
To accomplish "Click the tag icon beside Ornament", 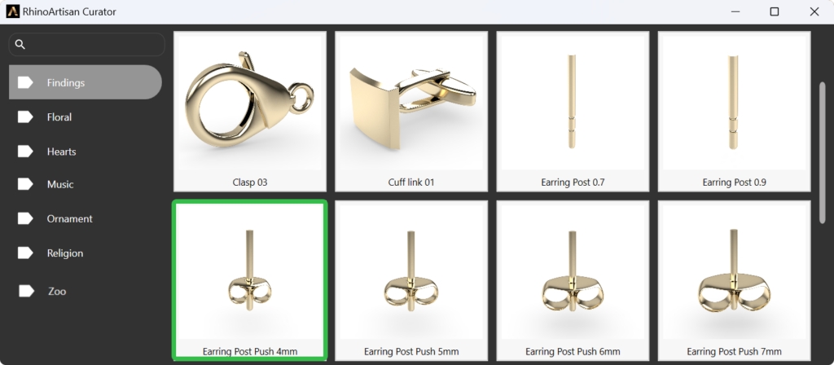I will (x=25, y=218).
